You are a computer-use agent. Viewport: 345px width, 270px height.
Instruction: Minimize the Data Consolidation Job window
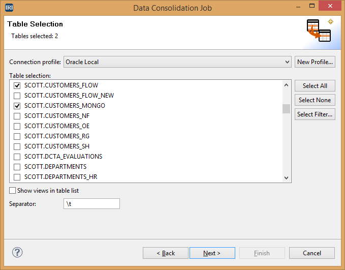click(298, 7)
